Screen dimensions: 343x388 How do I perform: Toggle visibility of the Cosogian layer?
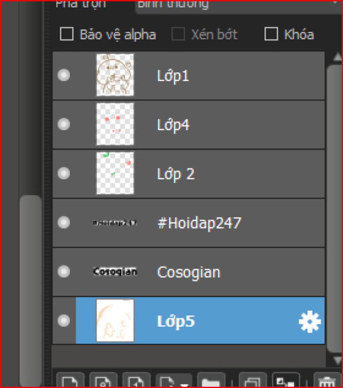64,272
